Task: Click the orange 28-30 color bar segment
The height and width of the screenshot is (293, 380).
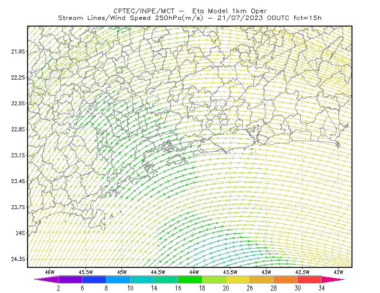Action: pyautogui.click(x=286, y=279)
